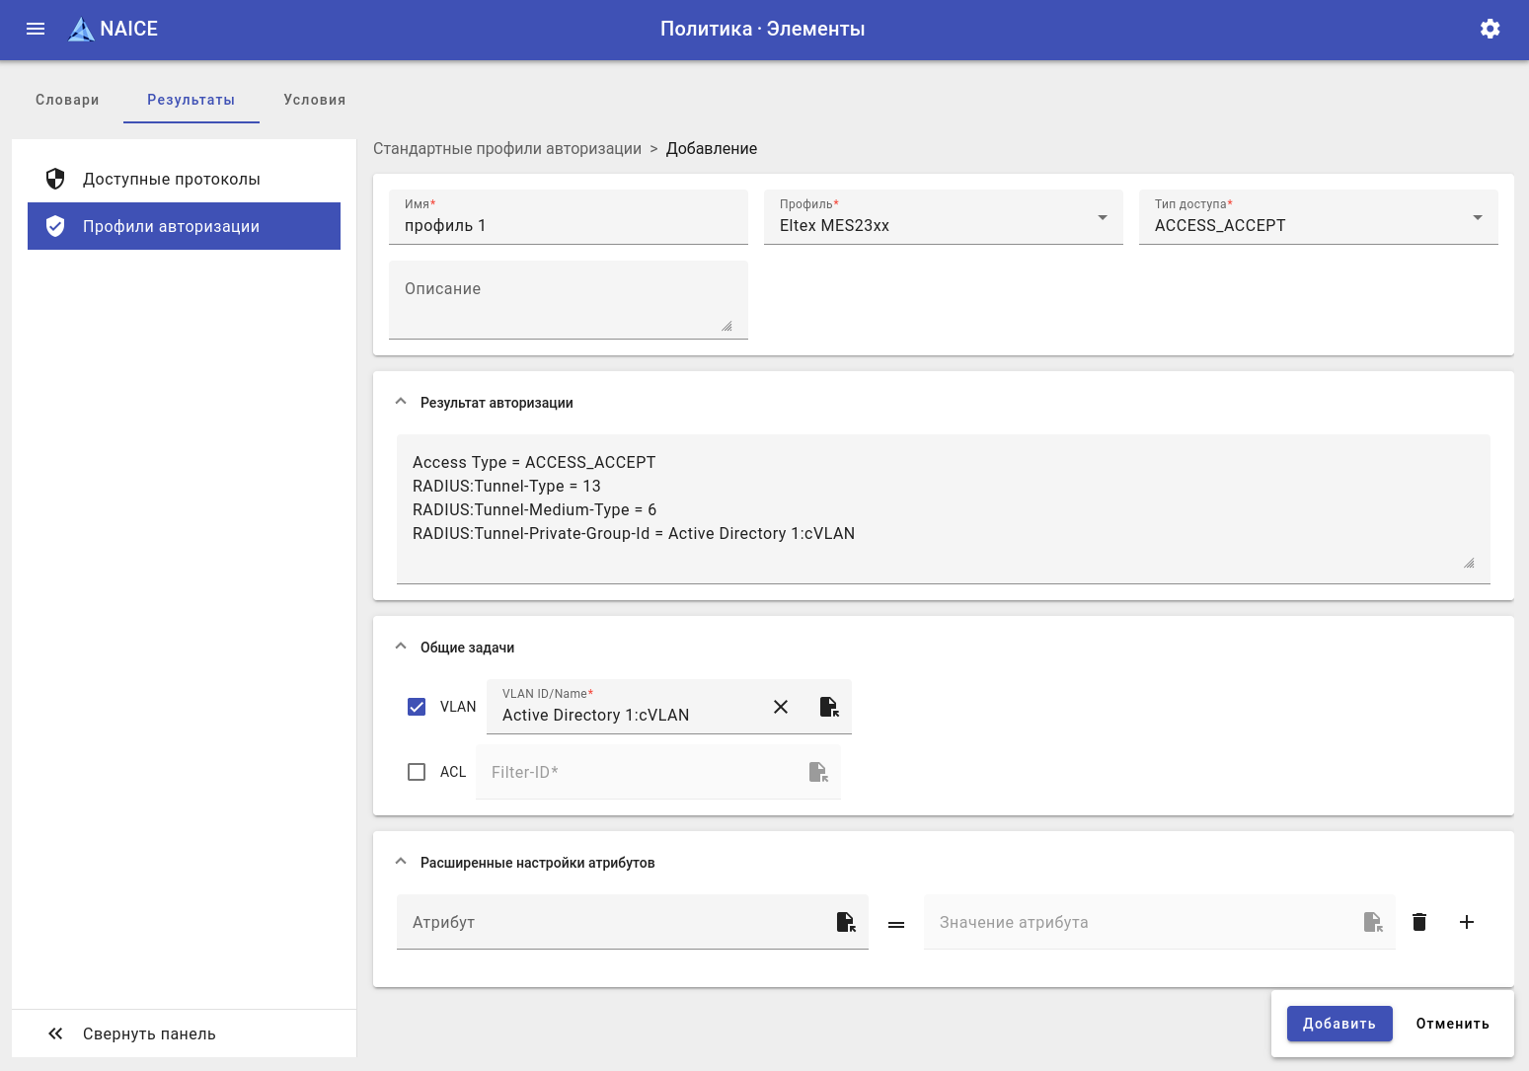Image resolution: width=1529 pixels, height=1071 pixels.
Task: Click the Отменить button
Action: [x=1452, y=1024]
